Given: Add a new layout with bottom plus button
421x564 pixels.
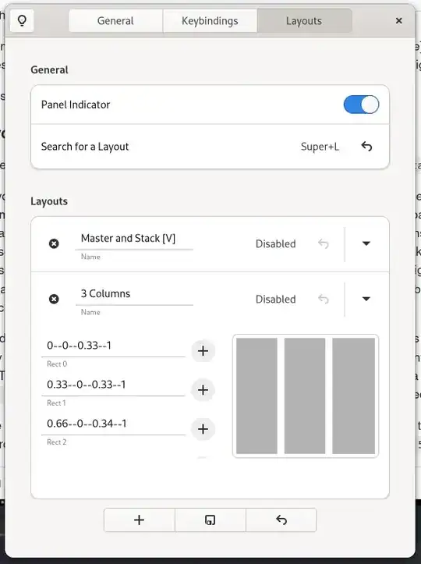Looking at the screenshot, I should 139,520.
